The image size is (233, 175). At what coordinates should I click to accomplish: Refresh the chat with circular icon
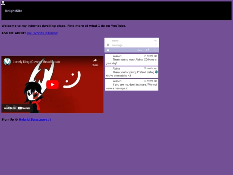click(x=155, y=50)
